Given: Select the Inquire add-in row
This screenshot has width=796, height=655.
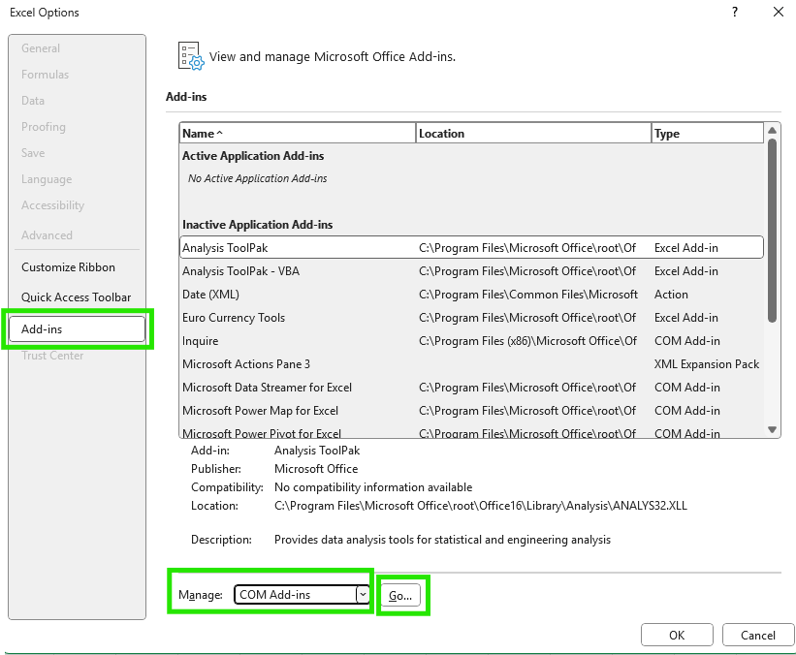Looking at the screenshot, I should click(x=471, y=341).
